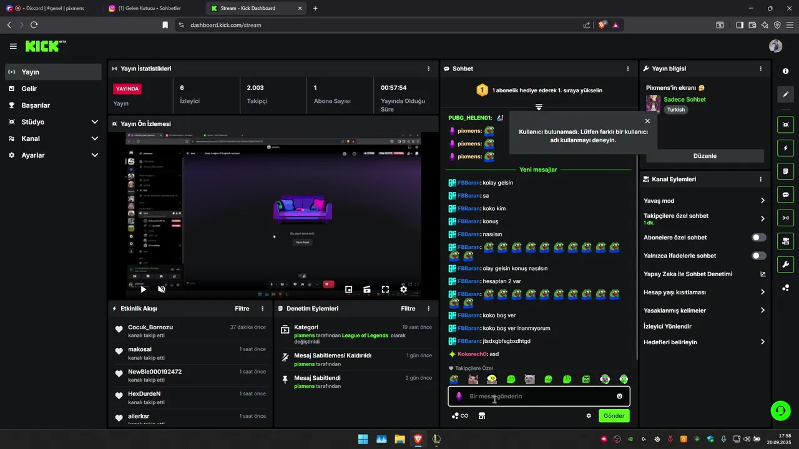Open the channel points infinity indicator

tap(460, 416)
